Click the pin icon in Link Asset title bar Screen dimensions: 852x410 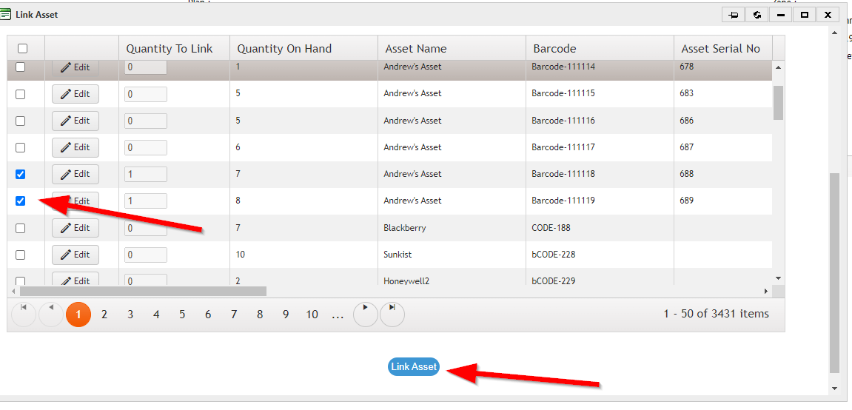pyautogui.click(x=733, y=15)
